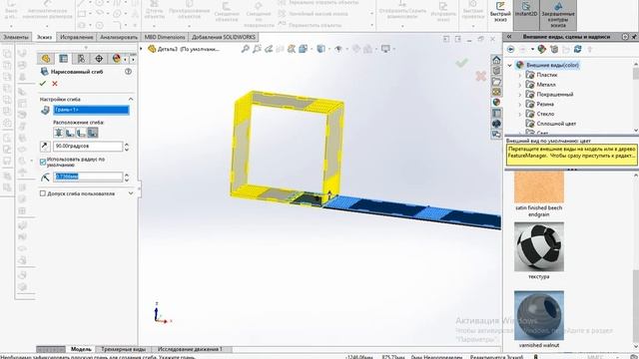Open 'Исследование движения 1' tab
This screenshot has width=639, height=359.
coord(190,349)
